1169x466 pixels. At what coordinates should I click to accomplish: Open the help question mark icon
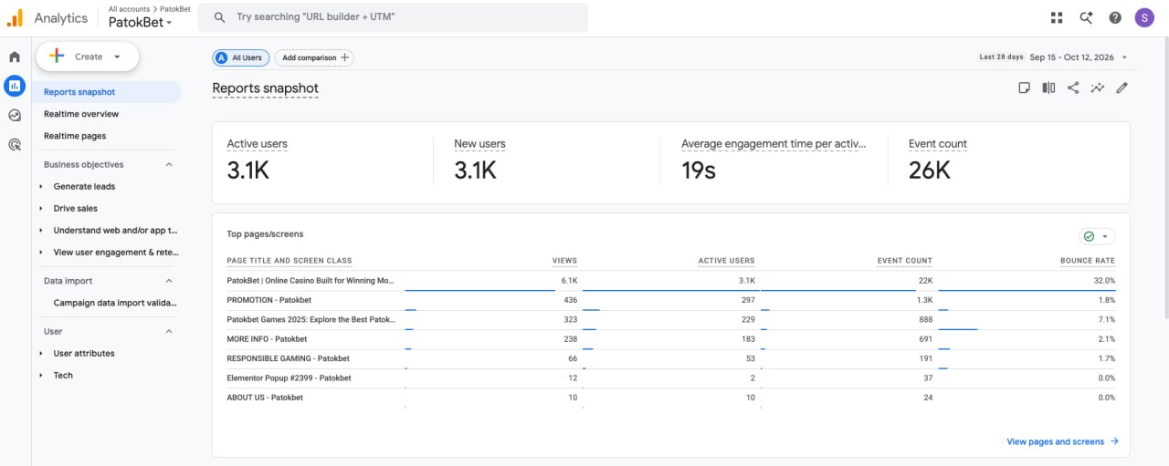coord(1115,17)
